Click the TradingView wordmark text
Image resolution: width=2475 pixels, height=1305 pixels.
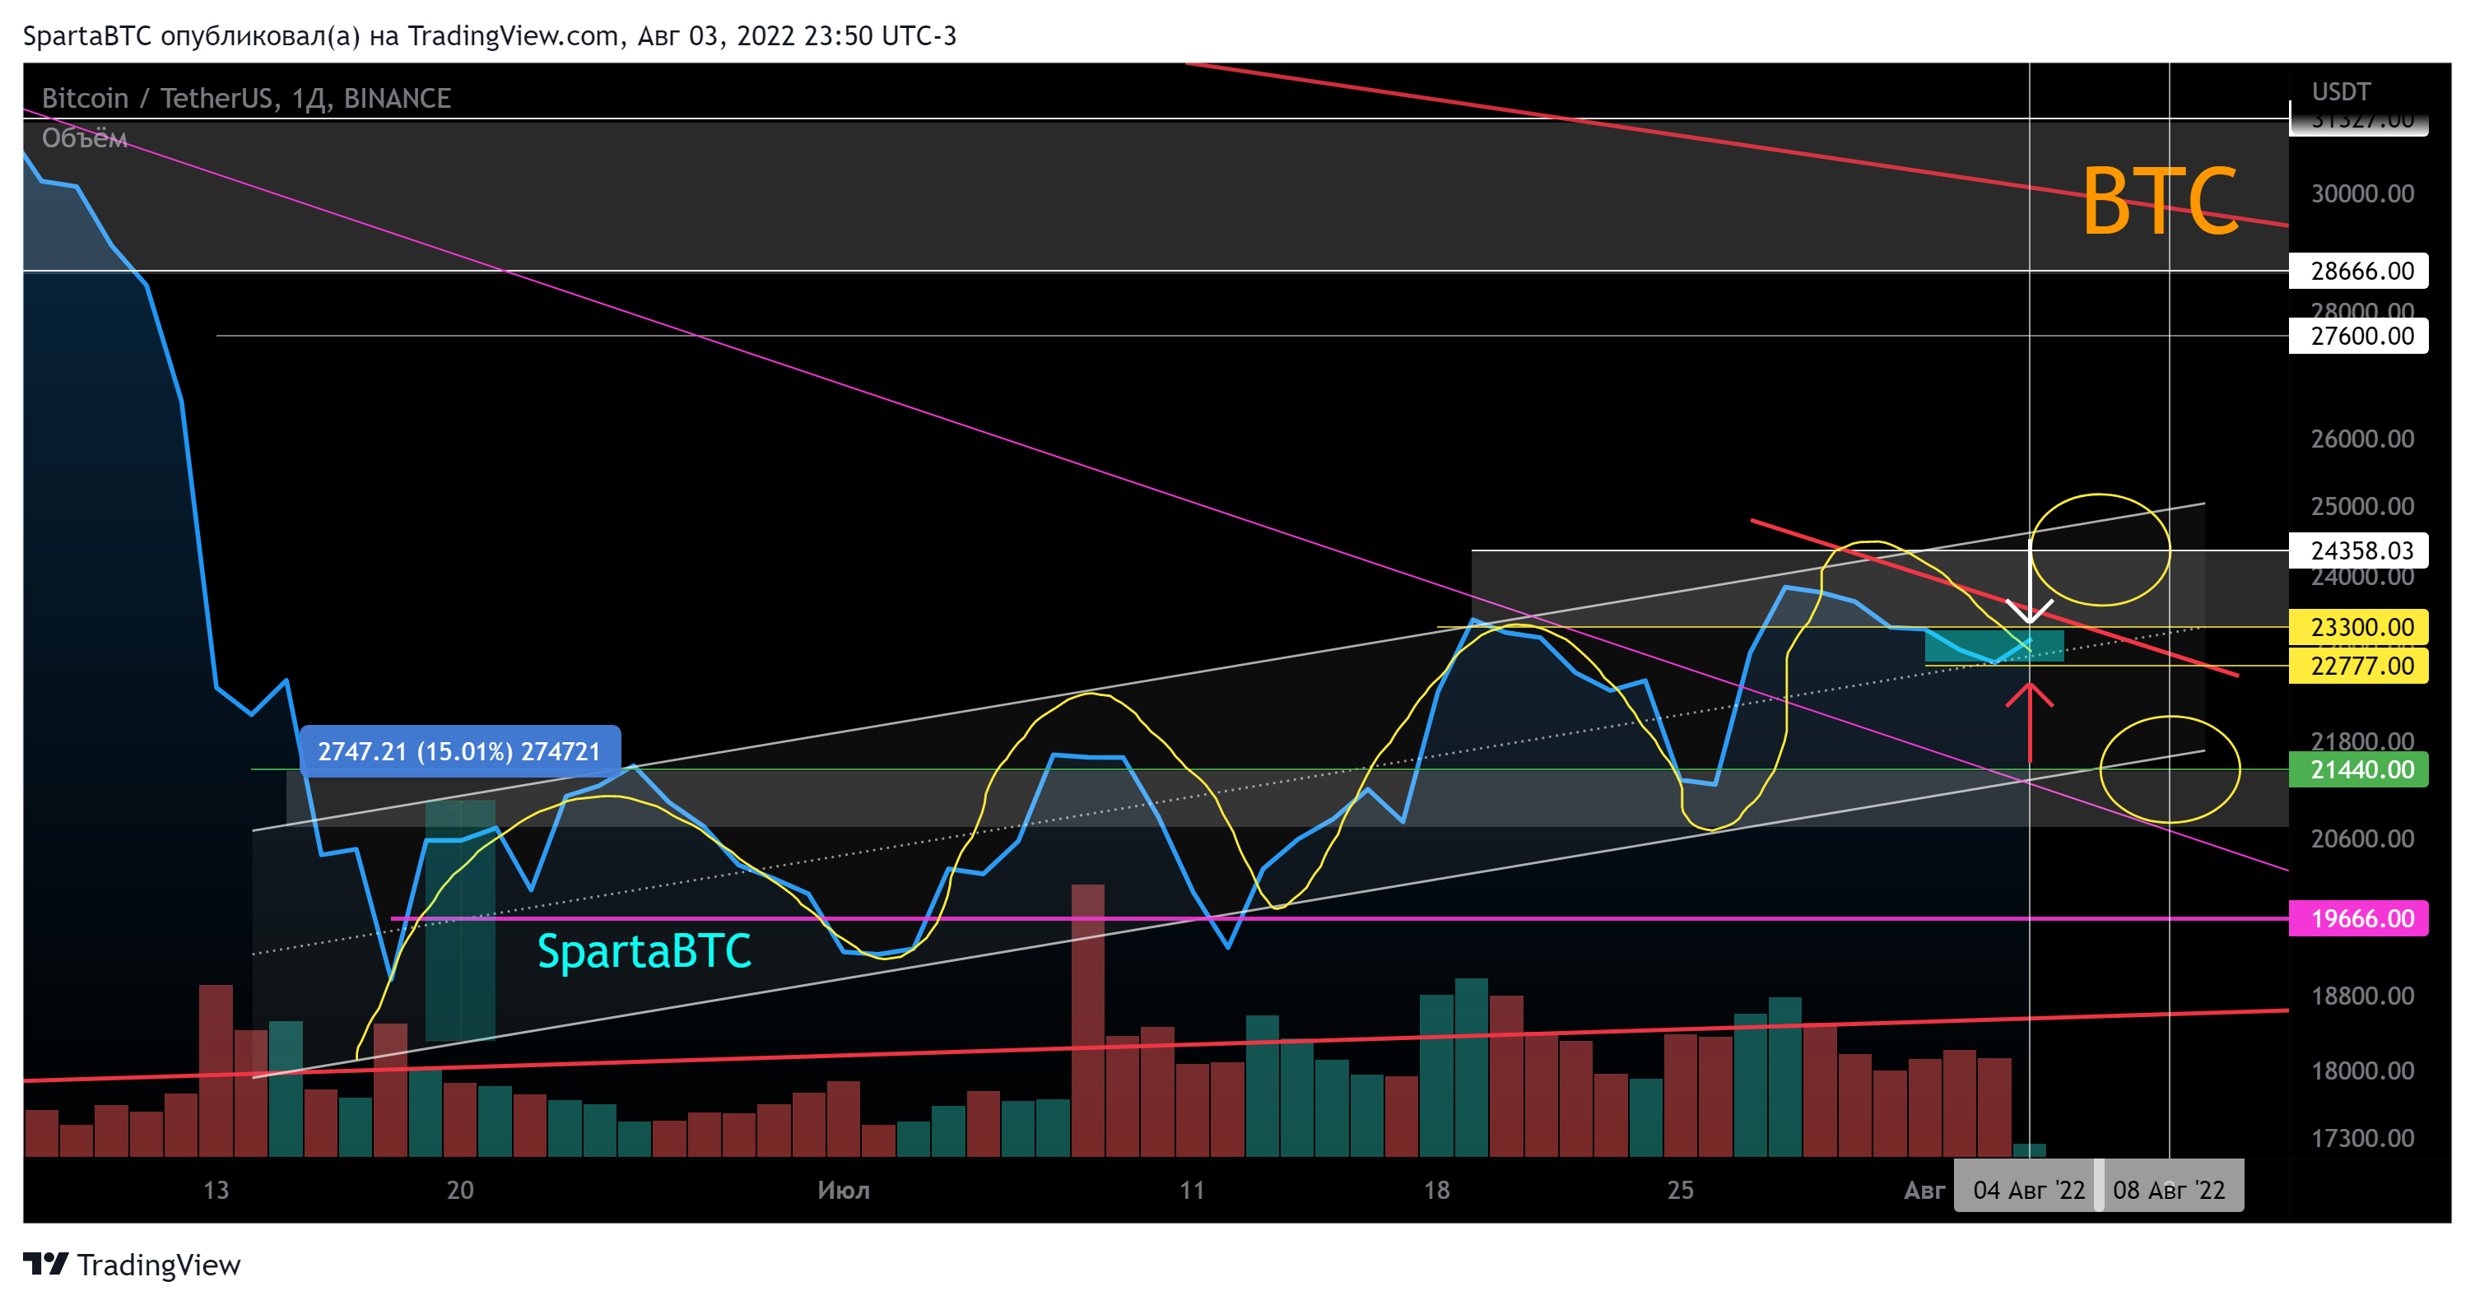click(x=159, y=1265)
